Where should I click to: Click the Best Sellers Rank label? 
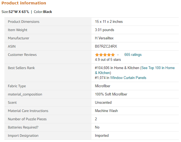(x=21, y=68)
